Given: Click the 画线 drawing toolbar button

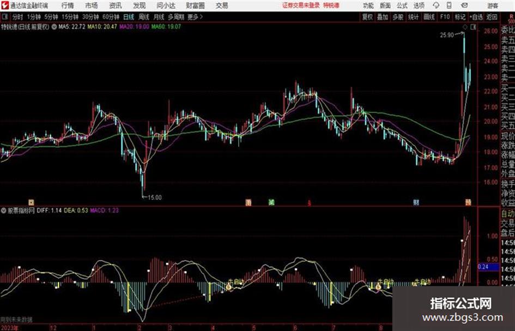Looking at the screenshot, I should click(429, 17).
